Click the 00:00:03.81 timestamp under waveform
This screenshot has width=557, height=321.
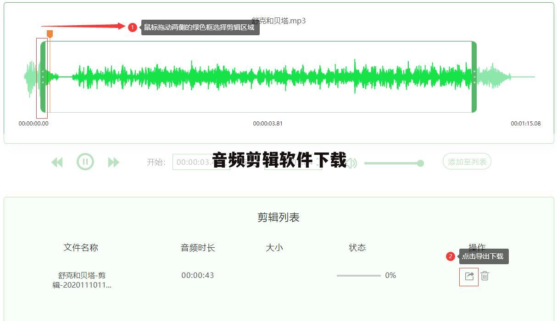coord(268,124)
